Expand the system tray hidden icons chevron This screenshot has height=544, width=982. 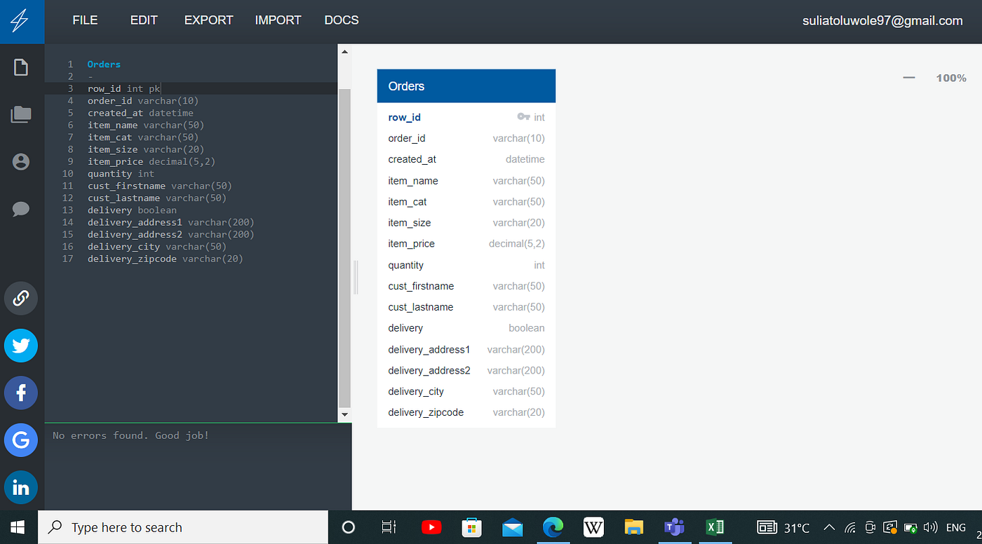pos(829,527)
